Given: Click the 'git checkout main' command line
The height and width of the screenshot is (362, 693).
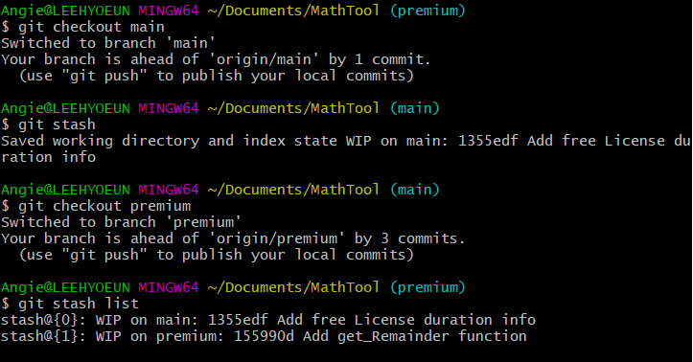Looking at the screenshot, I should [x=82, y=27].
